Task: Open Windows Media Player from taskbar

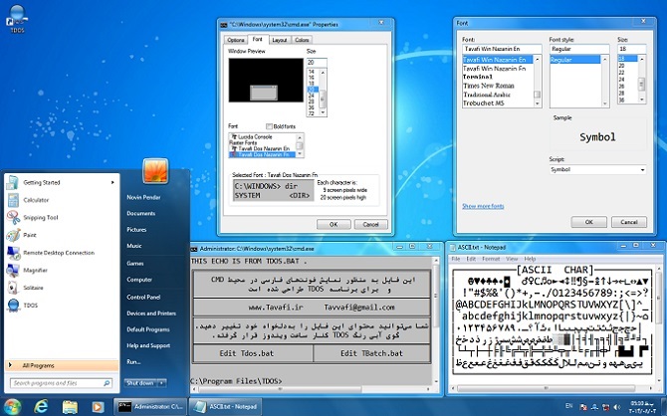Action: coord(98,407)
